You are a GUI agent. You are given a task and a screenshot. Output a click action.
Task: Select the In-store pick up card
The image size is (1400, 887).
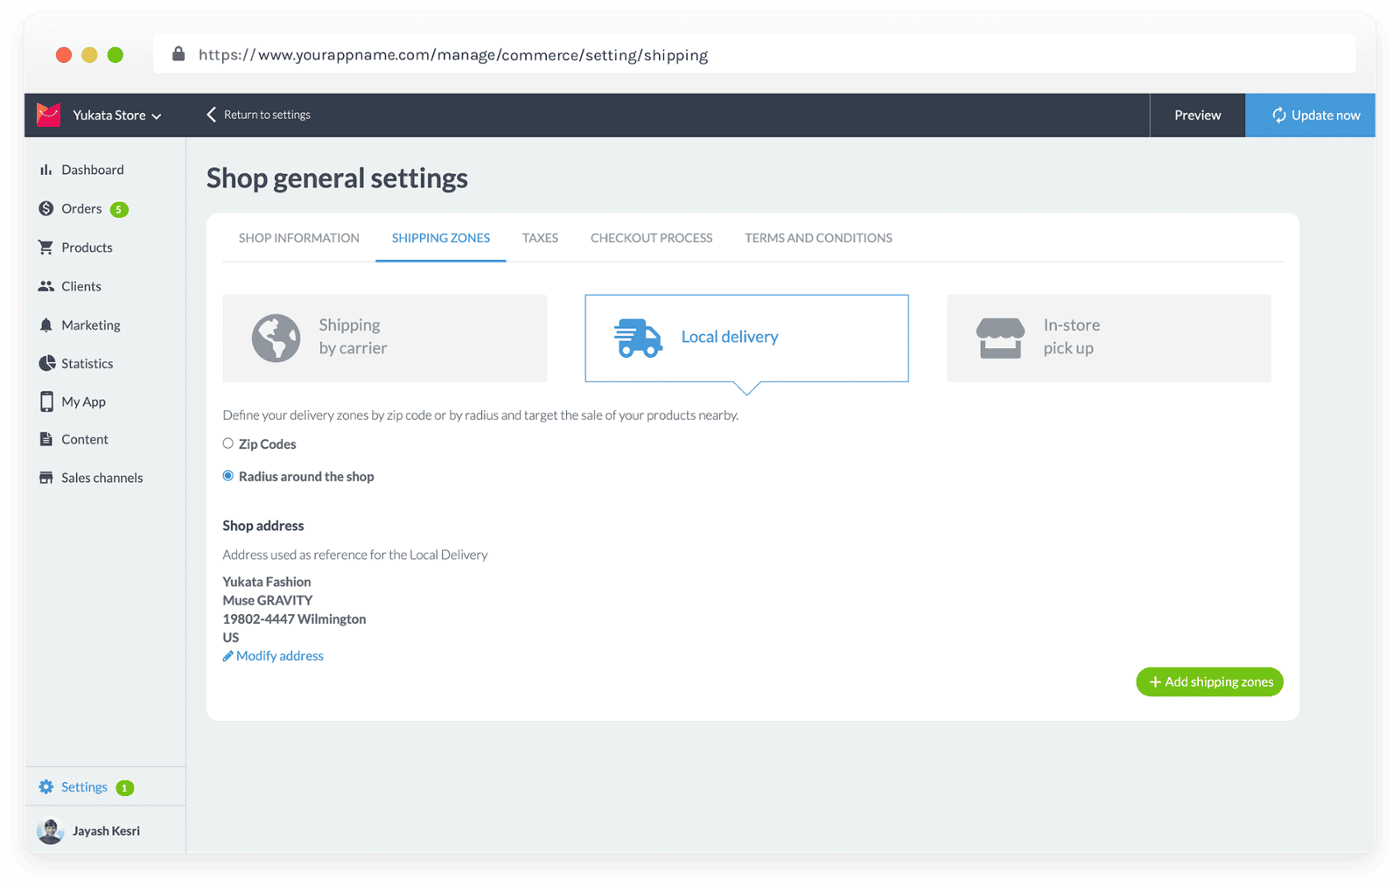[1108, 338]
